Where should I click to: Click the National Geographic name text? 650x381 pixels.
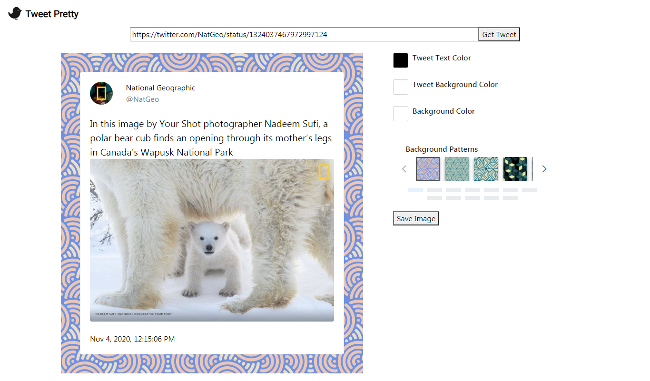coord(161,88)
